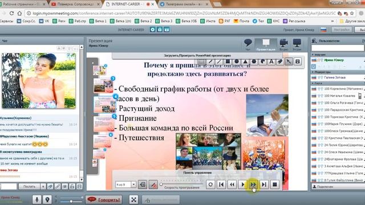Open slide thumbnail number 6
Screen dimensions: 365x205
103,141
